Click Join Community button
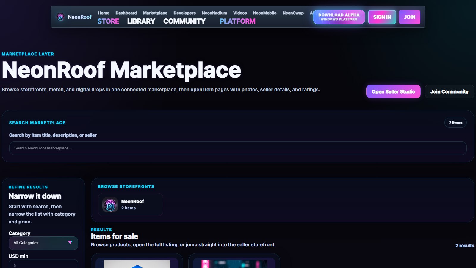Screen dimensions: 476x268 click(x=449, y=91)
